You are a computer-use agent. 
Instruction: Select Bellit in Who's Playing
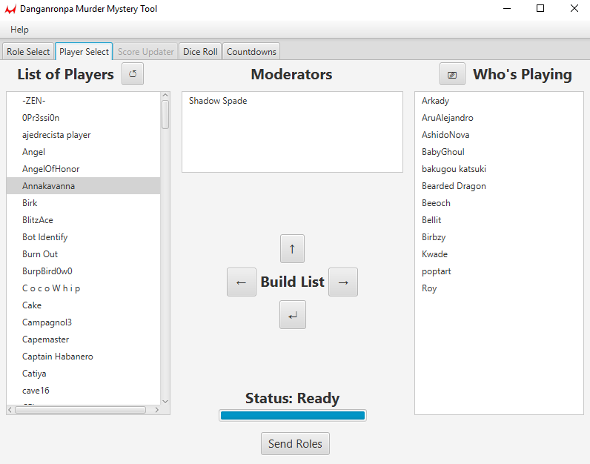(x=499, y=219)
